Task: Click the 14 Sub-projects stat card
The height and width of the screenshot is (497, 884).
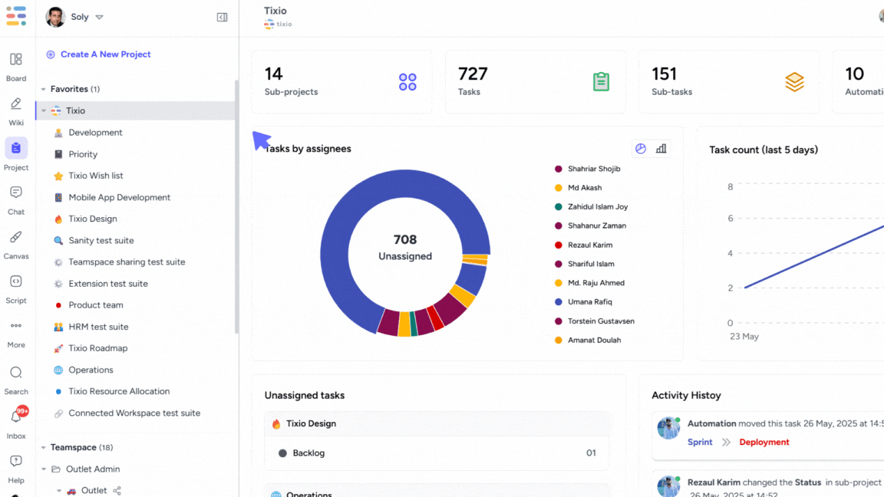Action: [x=341, y=82]
